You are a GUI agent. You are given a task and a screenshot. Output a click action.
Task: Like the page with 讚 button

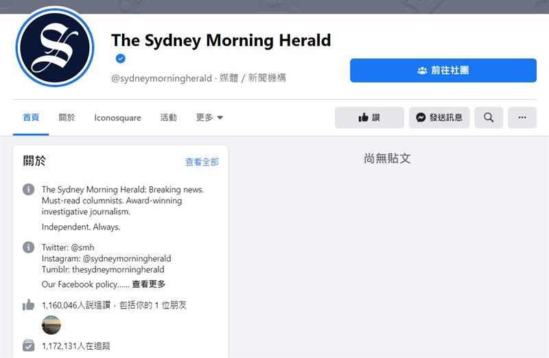click(x=369, y=118)
